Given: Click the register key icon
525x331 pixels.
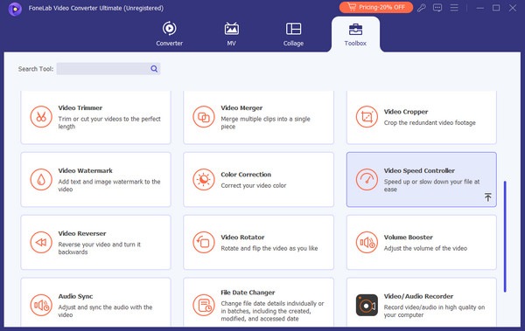Looking at the screenshot, I should (x=422, y=7).
